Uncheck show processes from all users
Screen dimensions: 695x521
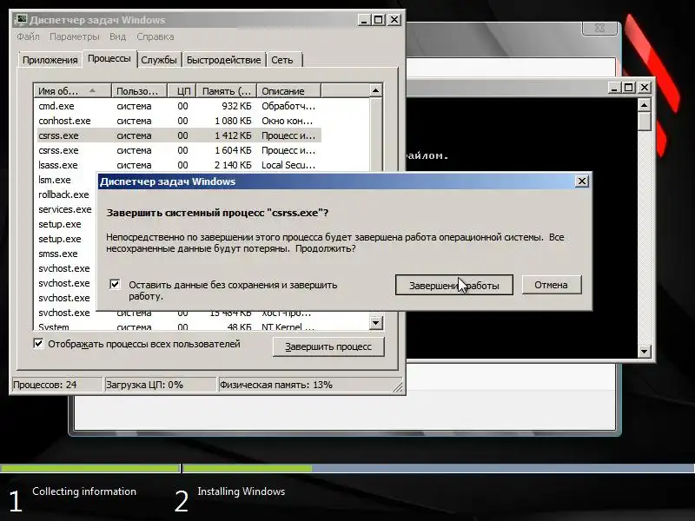(39, 343)
